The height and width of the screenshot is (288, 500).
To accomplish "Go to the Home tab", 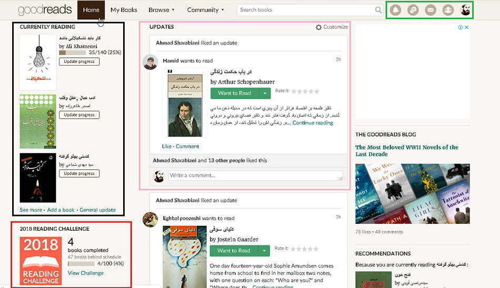I will [91, 10].
